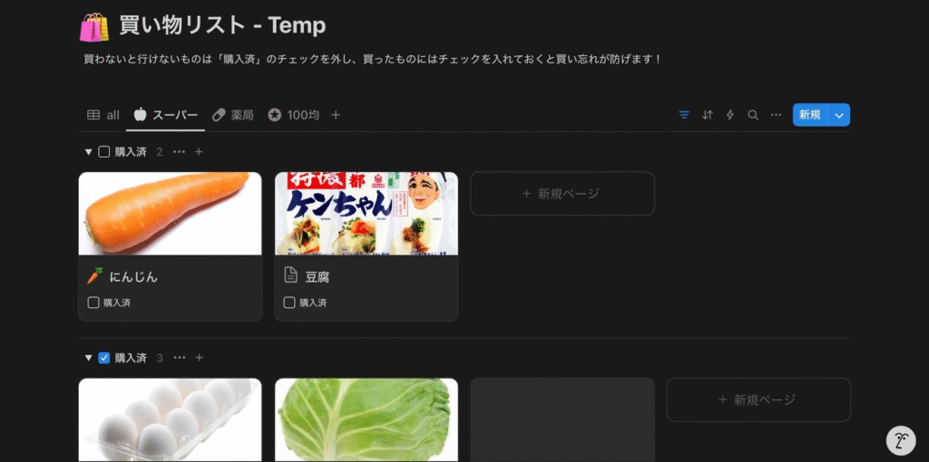This screenshot has height=462, width=929.
Task: Open the database search magnifier icon
Action: [753, 115]
